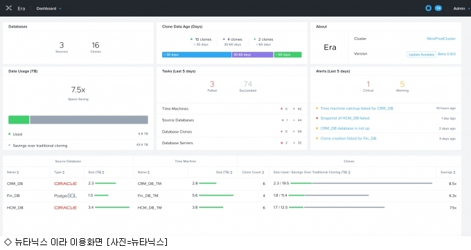Click the Oracle logo for HCM_DB
The image size is (471, 250).
pos(65,207)
